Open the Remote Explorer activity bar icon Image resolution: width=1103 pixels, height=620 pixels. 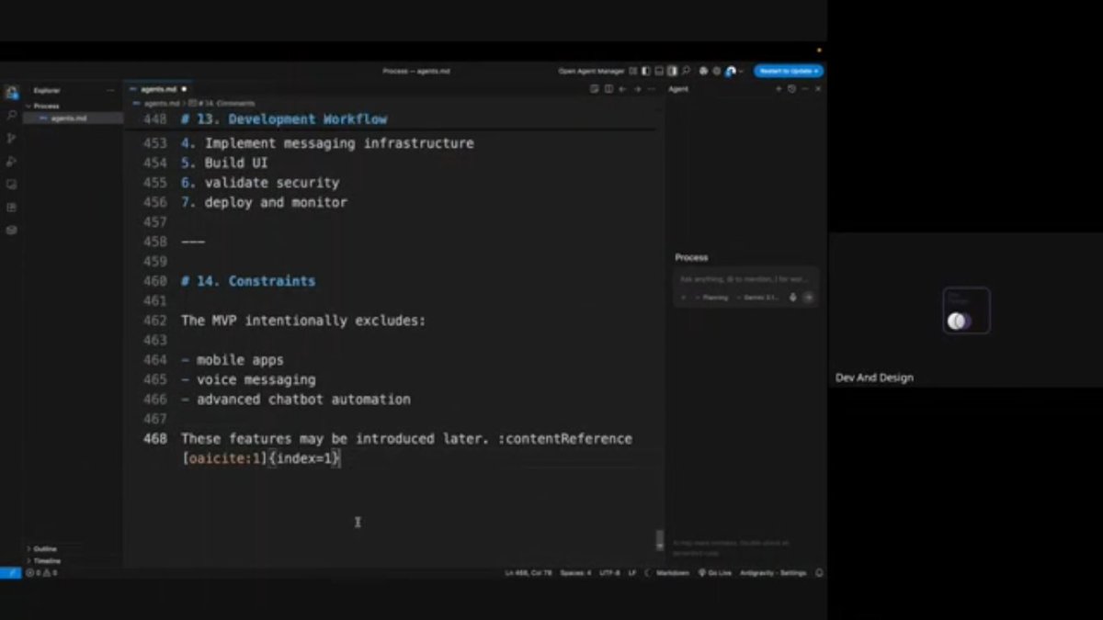11,184
